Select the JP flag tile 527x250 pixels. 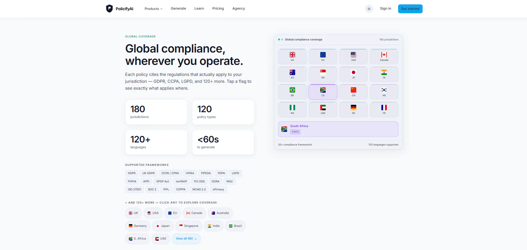point(354,74)
